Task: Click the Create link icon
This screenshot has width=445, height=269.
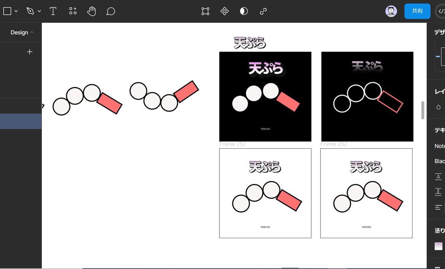Action: tap(263, 11)
